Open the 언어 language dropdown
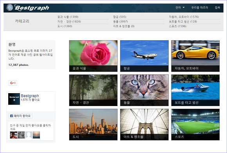Viewport: 227px width, 153px height. pos(180,7)
